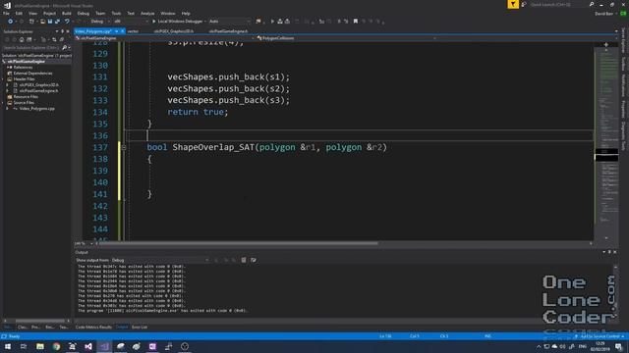Open the File Explorer taskbar icon
Viewport: 629px width, 353px height.
click(40, 346)
